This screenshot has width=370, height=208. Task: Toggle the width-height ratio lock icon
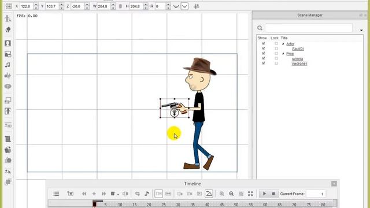pos(120,6)
